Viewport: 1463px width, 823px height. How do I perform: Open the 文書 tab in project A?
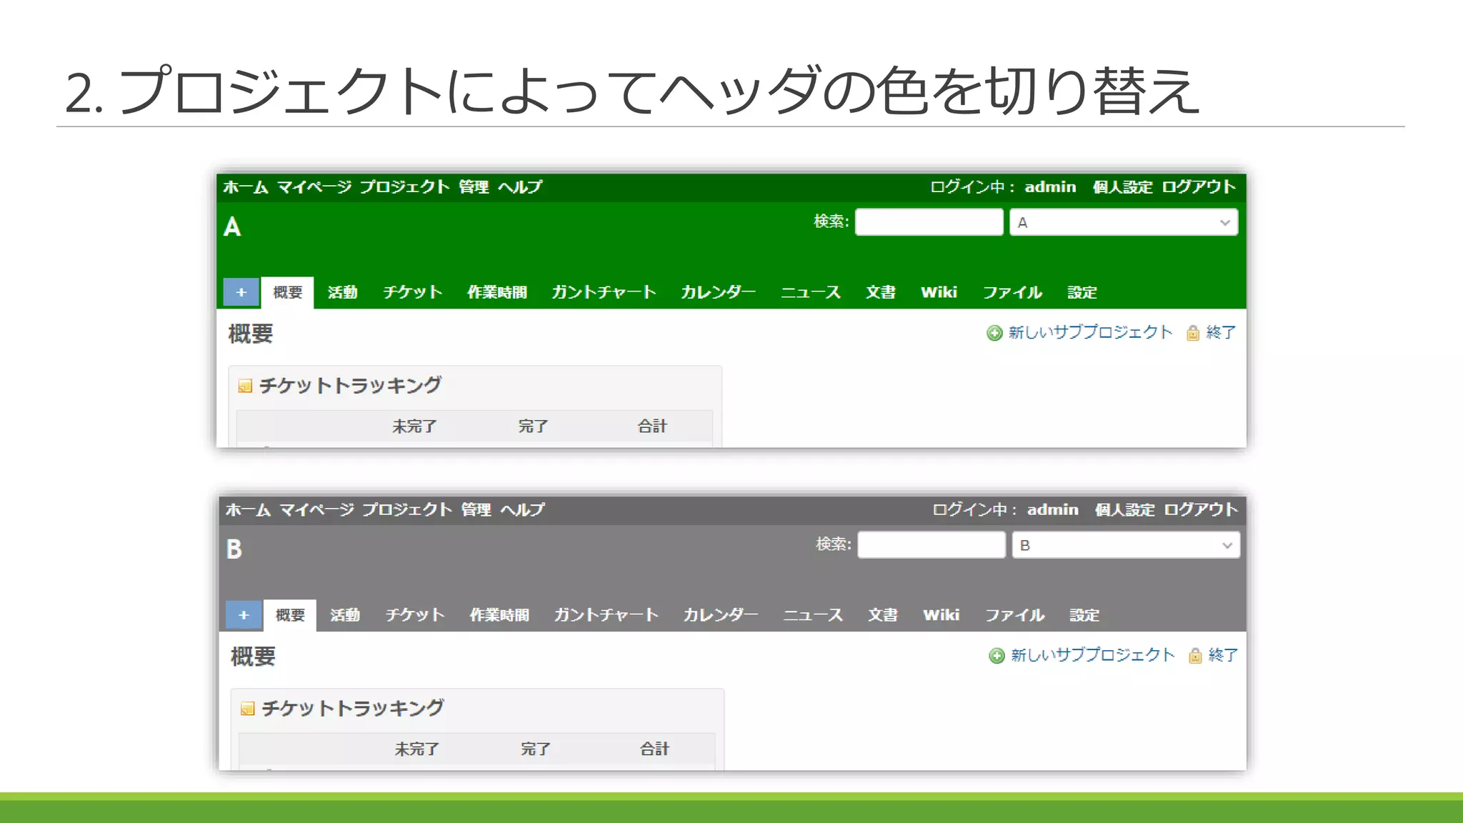(x=881, y=292)
